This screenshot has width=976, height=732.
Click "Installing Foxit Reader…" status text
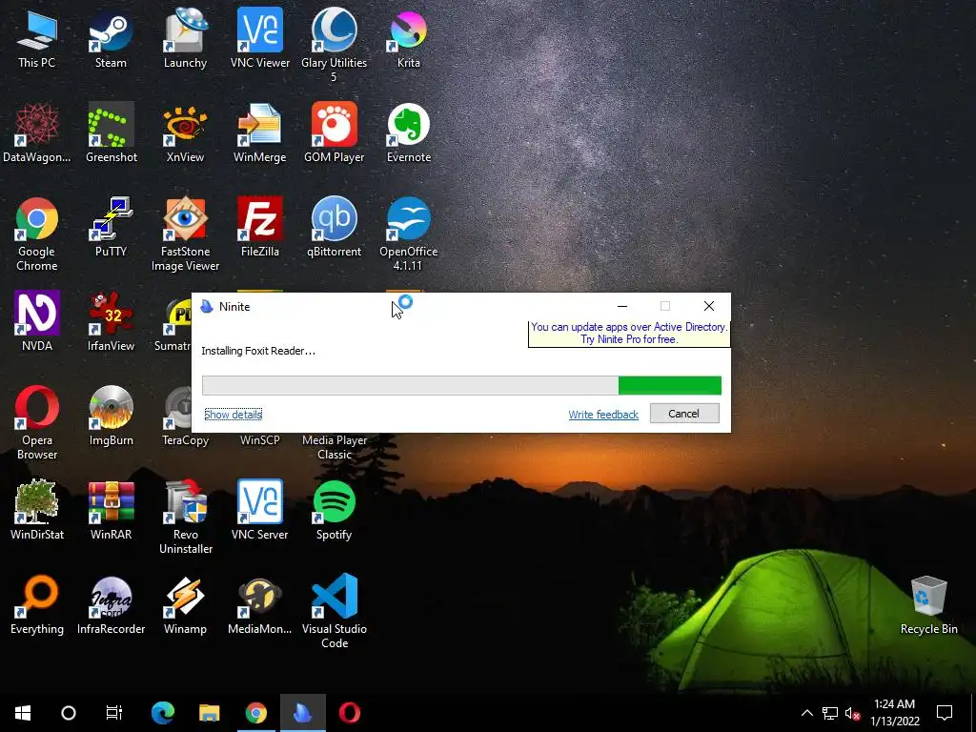click(258, 351)
